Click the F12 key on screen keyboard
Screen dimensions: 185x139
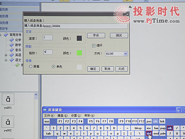coord(142,122)
